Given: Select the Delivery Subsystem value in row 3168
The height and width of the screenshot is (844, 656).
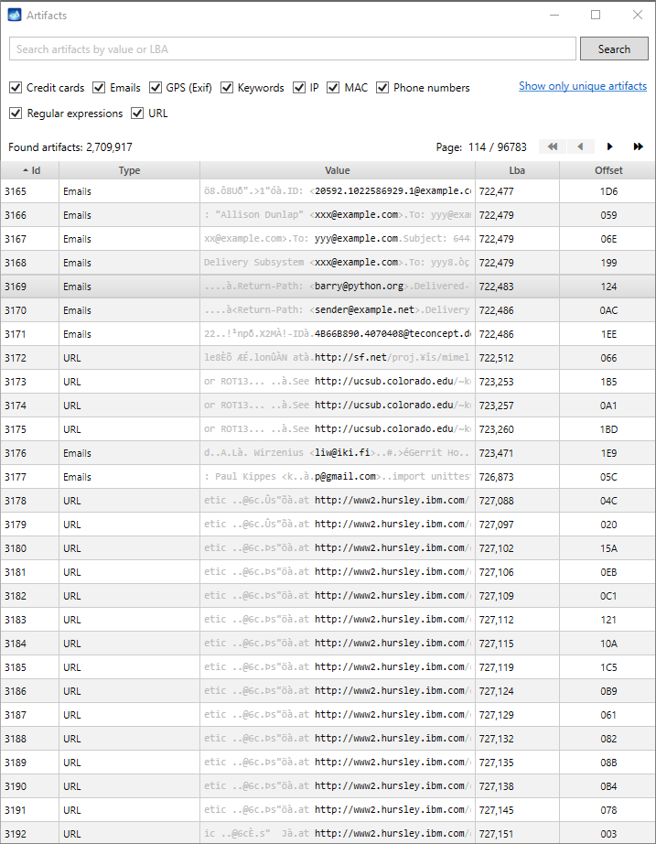Looking at the screenshot, I should tap(338, 263).
